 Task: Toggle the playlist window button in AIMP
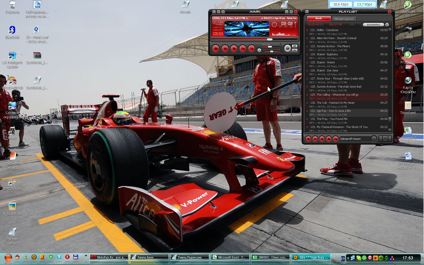295,46
